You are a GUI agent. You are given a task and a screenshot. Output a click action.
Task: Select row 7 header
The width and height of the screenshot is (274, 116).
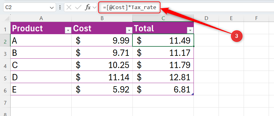5,102
